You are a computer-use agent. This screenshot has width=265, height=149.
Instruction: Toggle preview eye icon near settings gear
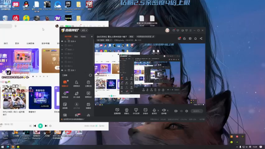(x=181, y=111)
